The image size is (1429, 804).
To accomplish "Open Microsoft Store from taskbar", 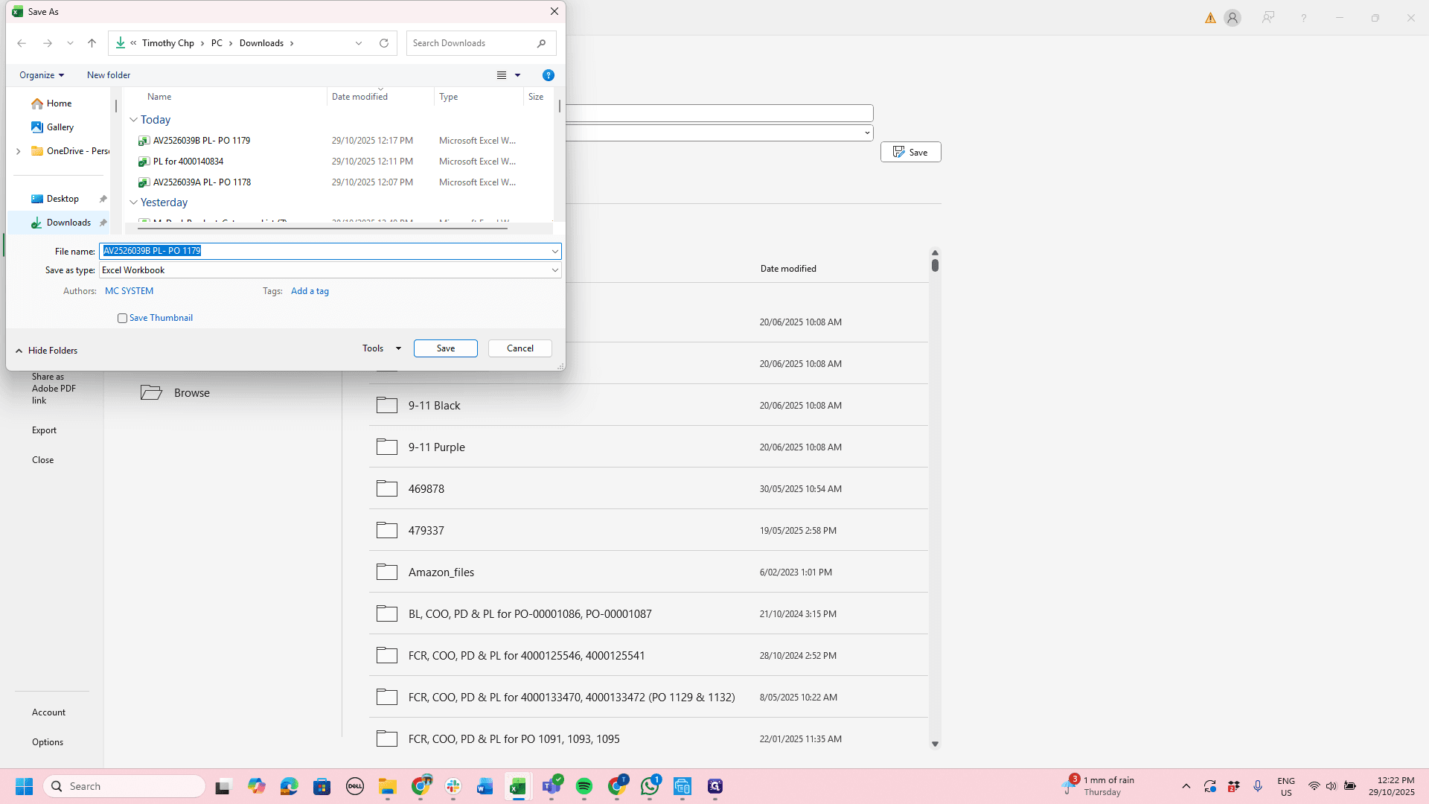I will tap(322, 786).
